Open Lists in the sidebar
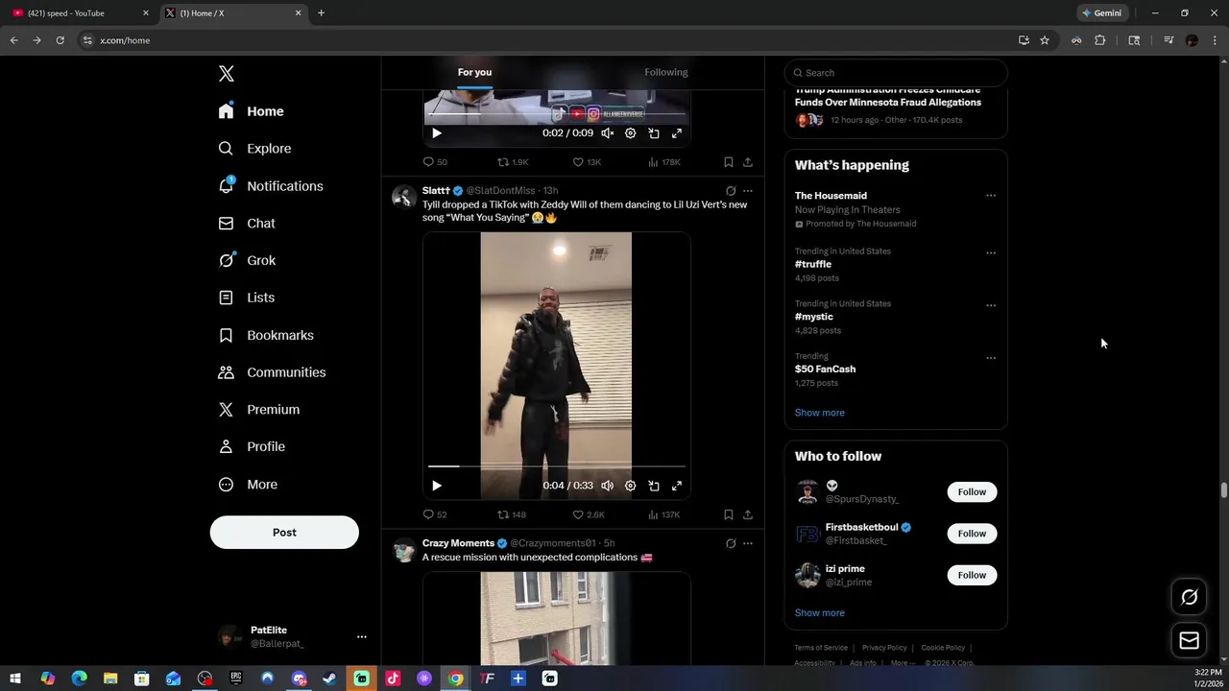The width and height of the screenshot is (1229, 691). tap(247, 298)
